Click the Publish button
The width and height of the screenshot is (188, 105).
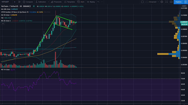click(x=178, y=2)
